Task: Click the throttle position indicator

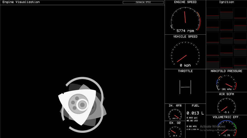Action: point(185,87)
